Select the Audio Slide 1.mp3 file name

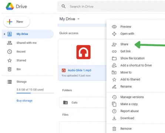(80, 70)
